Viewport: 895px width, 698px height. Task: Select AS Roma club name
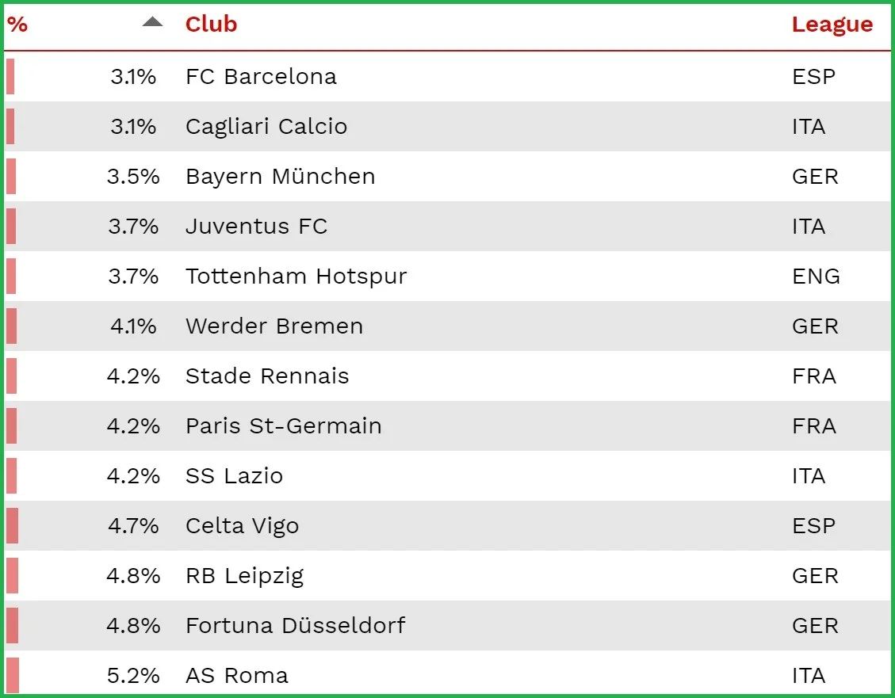click(236, 676)
